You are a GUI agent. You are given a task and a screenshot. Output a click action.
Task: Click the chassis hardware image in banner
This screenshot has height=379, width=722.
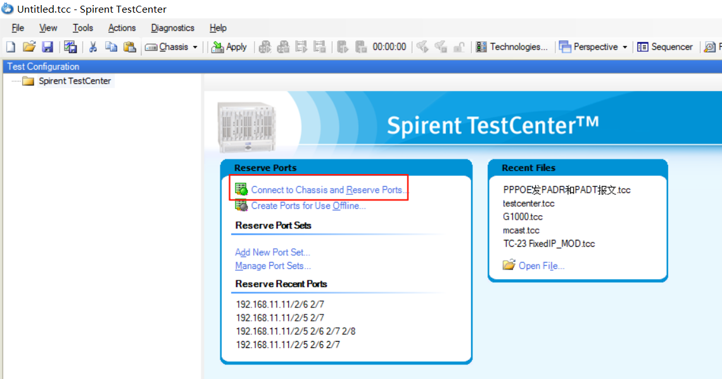pos(247,127)
